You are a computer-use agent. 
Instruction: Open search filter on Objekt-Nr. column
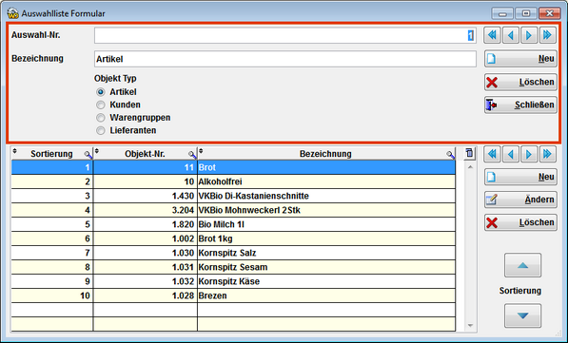pyautogui.click(x=192, y=155)
